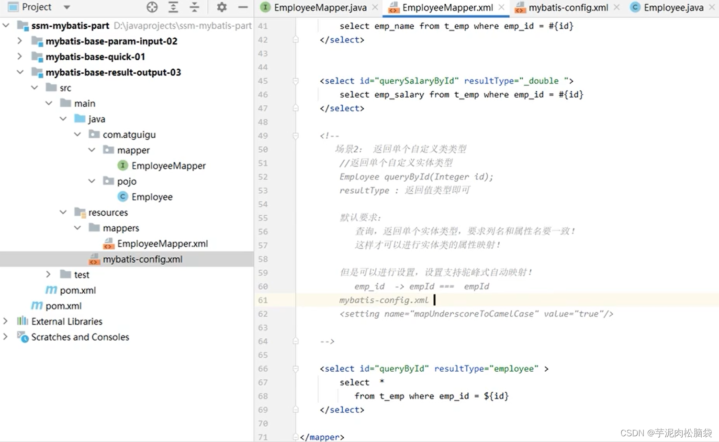719x442 pixels.
Task: Open Project panel settings gear
Action: [222, 7]
